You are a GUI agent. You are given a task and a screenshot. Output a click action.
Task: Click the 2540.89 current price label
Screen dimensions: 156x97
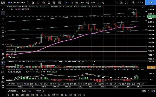(x=151, y=17)
